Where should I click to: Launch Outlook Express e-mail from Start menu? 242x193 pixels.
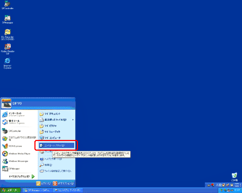tap(19, 122)
